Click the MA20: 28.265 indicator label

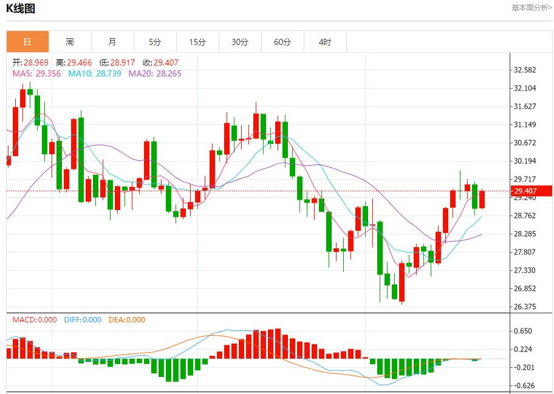pos(154,73)
